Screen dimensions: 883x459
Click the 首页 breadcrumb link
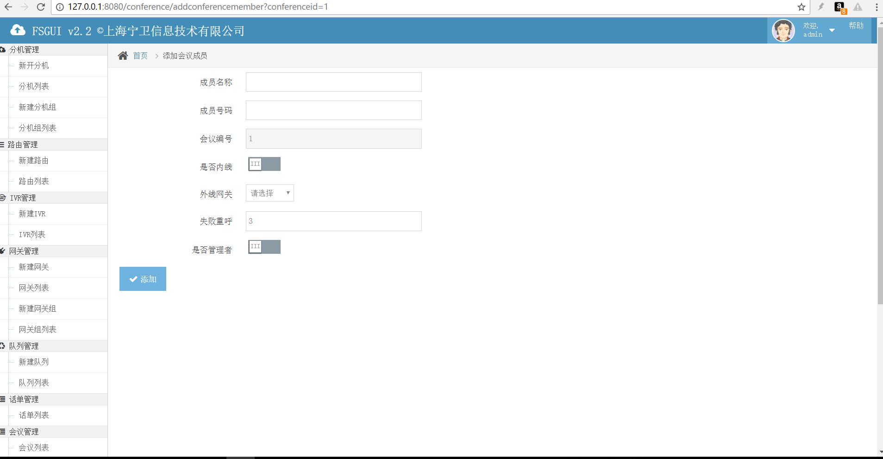140,56
